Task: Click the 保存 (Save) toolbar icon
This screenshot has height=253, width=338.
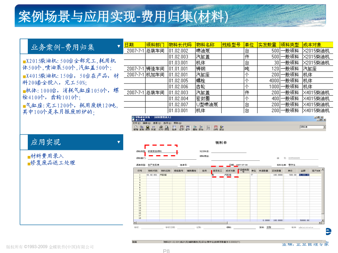Action: pyautogui.click(x=148, y=128)
